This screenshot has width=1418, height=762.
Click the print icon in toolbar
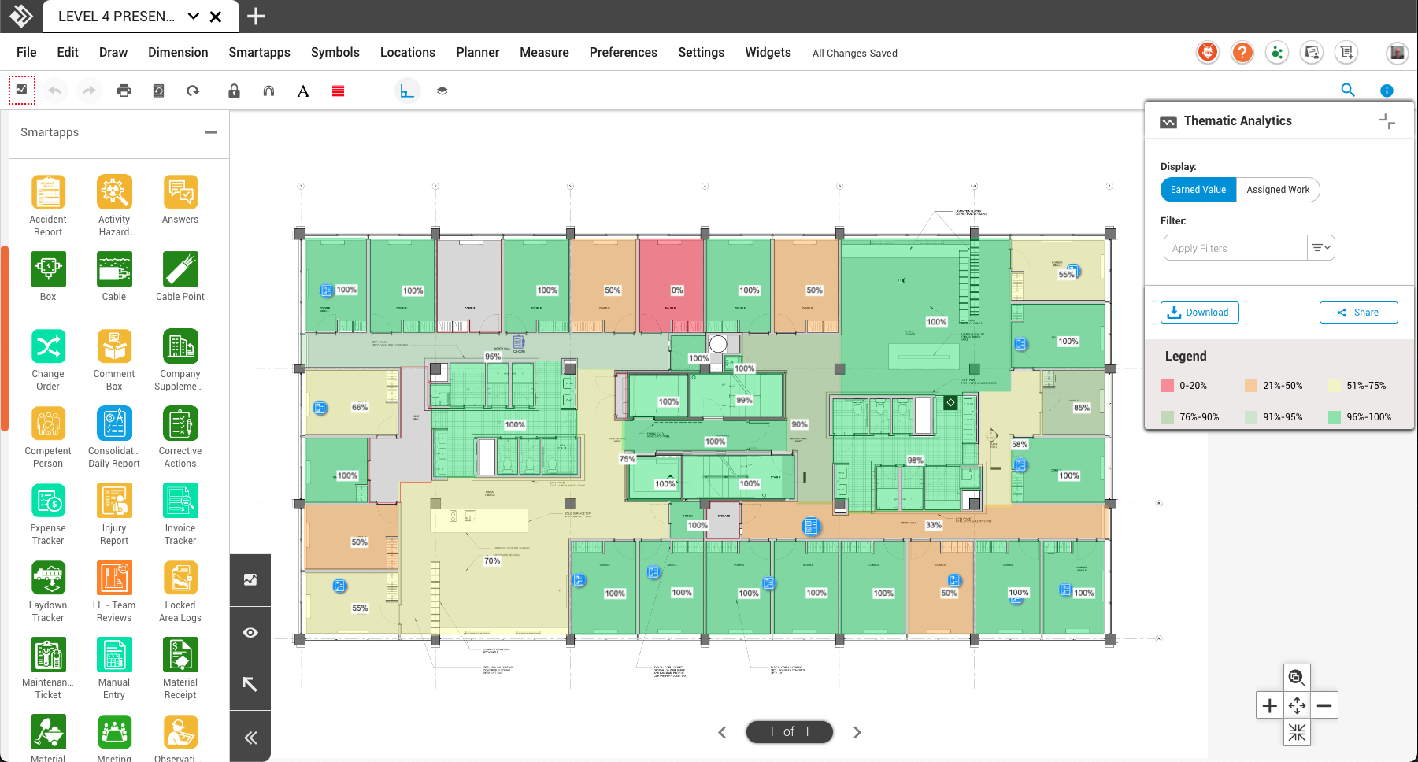[x=124, y=91]
